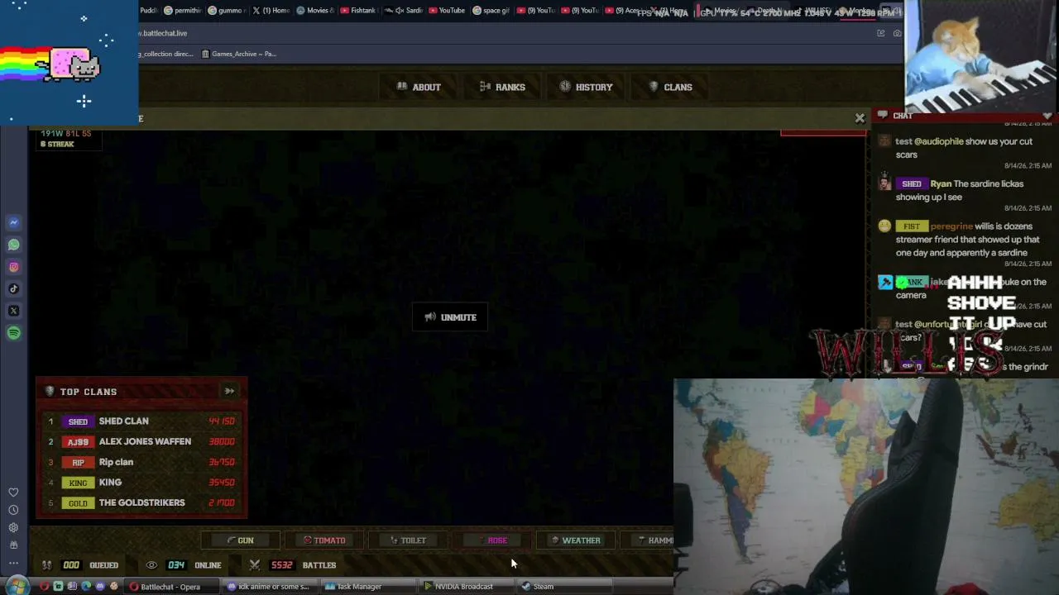The height and width of the screenshot is (595, 1059).
Task: Send the Hammer action
Action: tap(648, 540)
